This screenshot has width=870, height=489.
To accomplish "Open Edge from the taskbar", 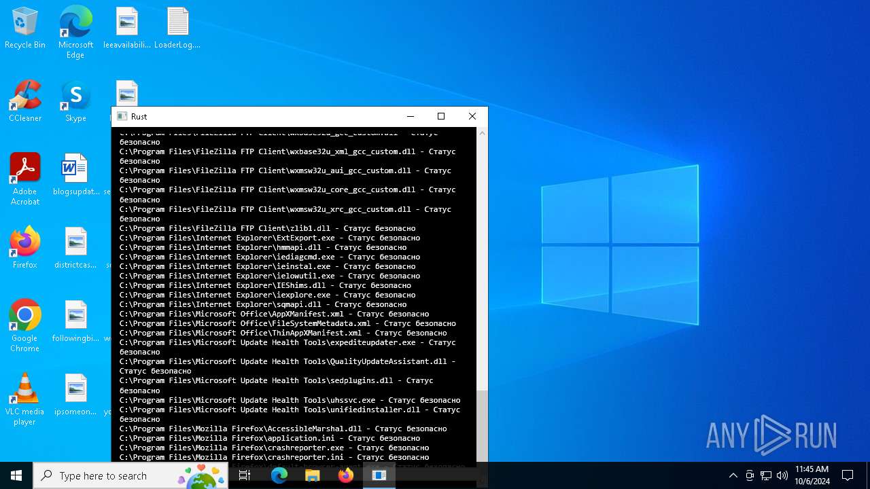I will (279, 475).
